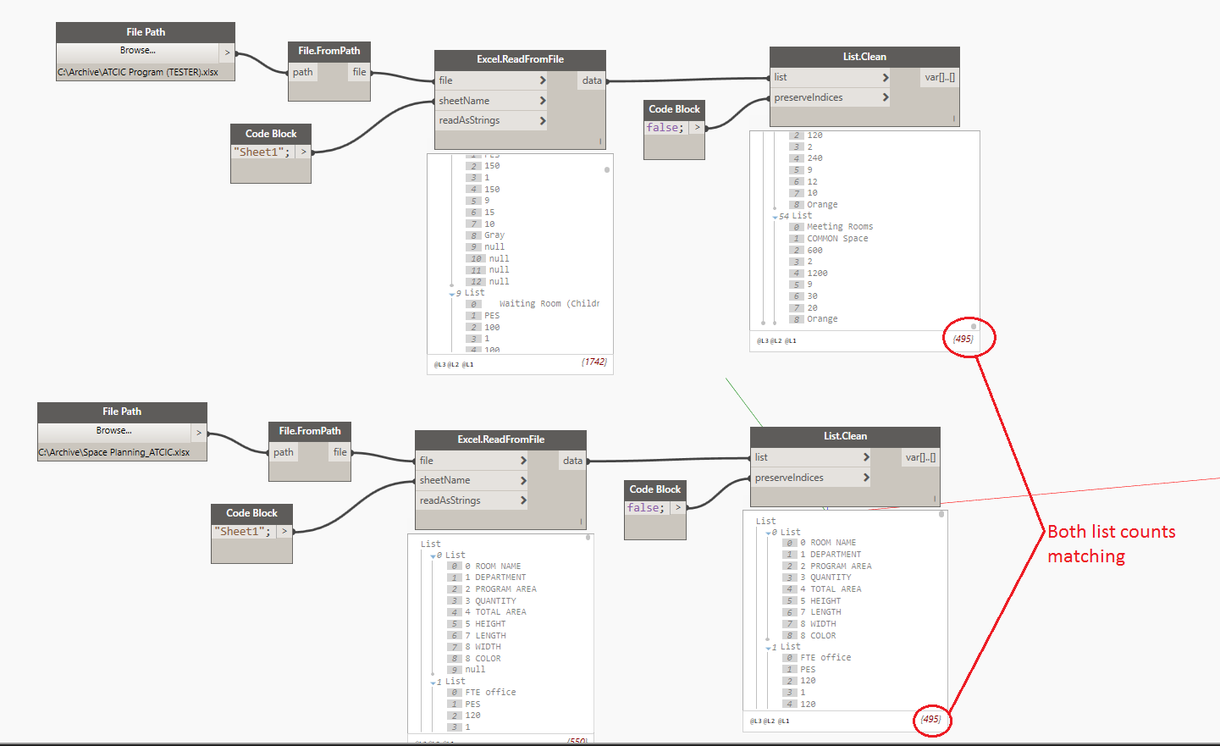
Task: Select lower List.Clean node by its title
Action: (845, 436)
